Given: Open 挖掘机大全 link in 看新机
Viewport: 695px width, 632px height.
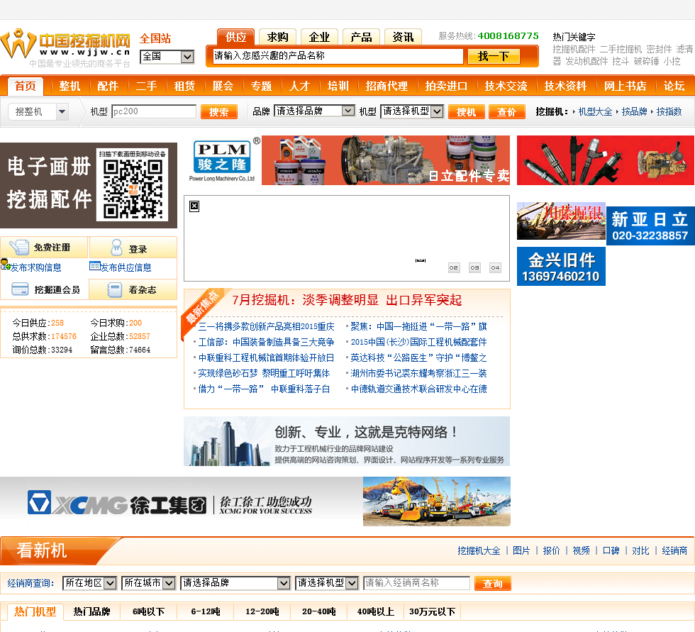Looking at the screenshot, I should [x=479, y=550].
